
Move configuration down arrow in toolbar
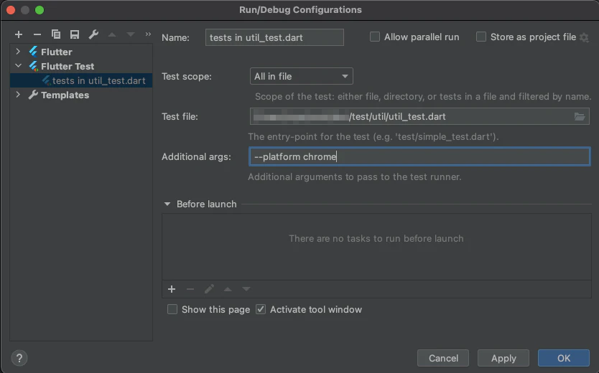131,34
